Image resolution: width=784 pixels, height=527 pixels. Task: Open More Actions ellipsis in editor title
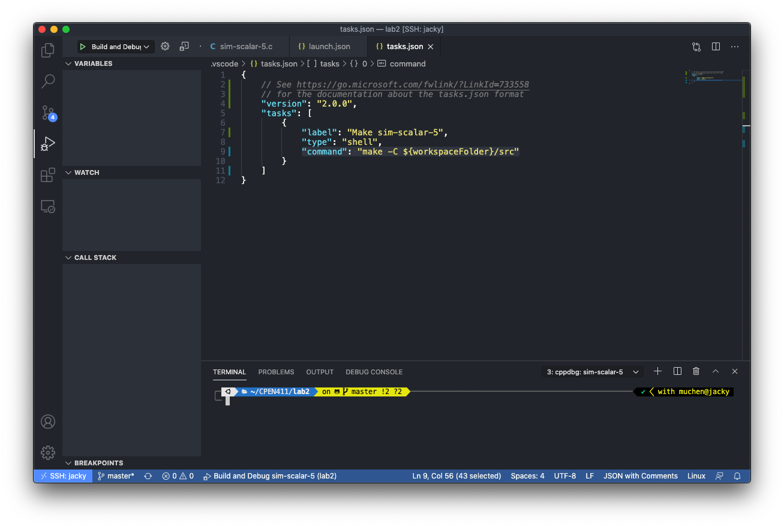(x=736, y=46)
